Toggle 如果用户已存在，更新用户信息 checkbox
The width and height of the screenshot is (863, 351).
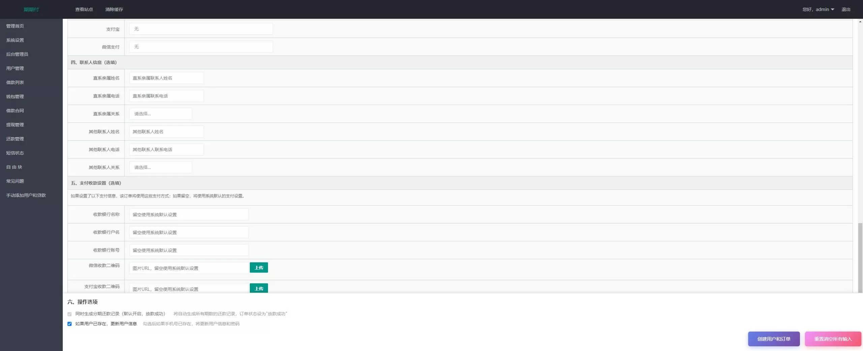pos(69,324)
